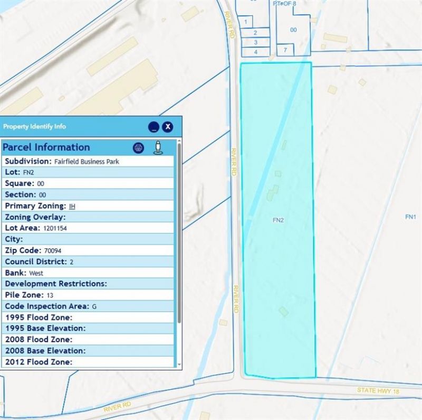The image size is (422, 420).
Task: Click the scroll down arrow in the panel
Action: tap(179, 365)
